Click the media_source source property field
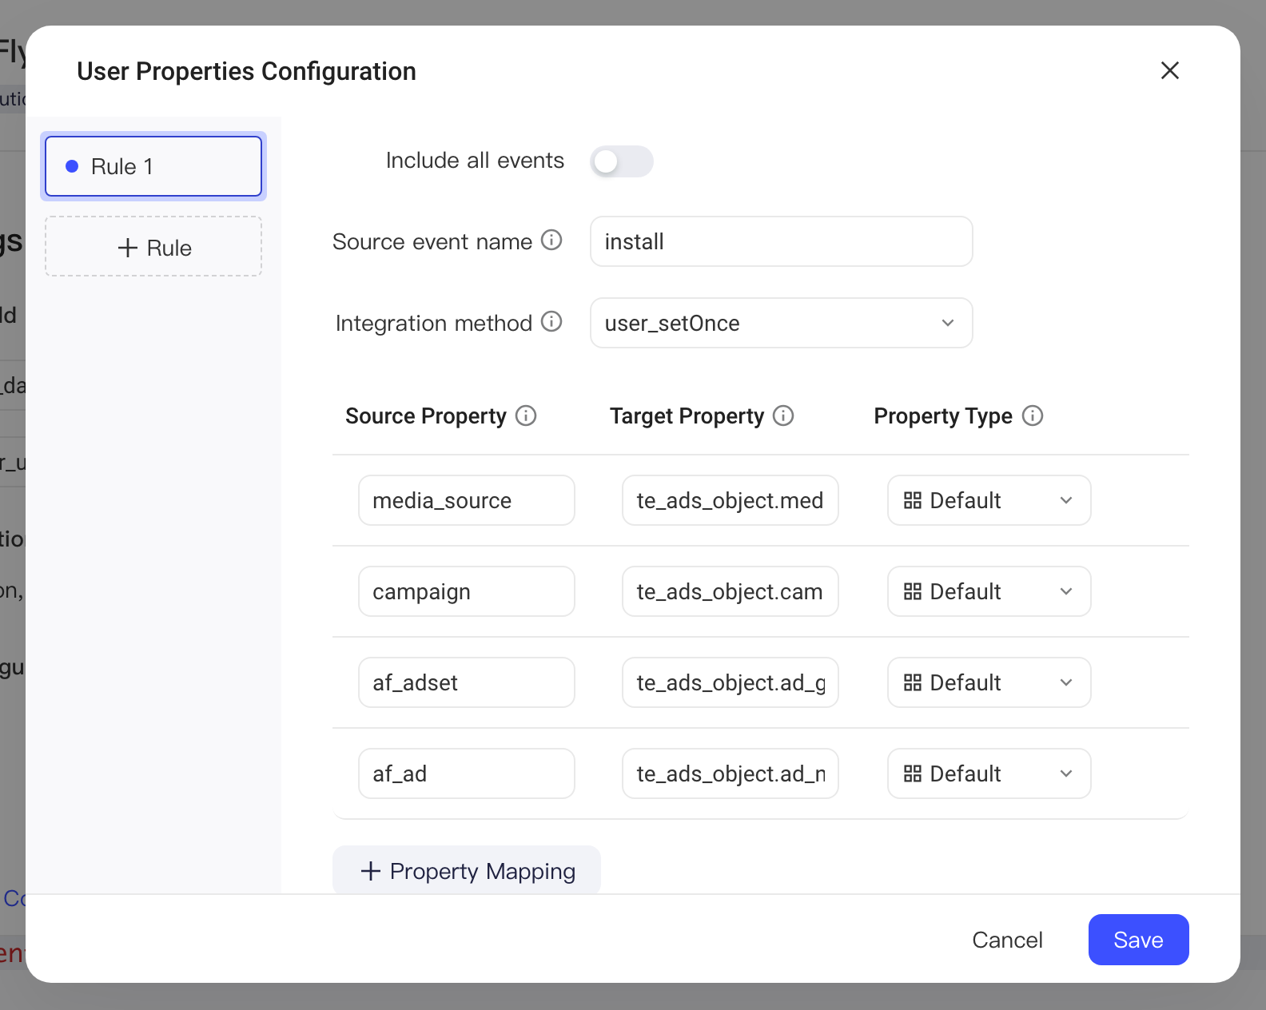 click(467, 500)
